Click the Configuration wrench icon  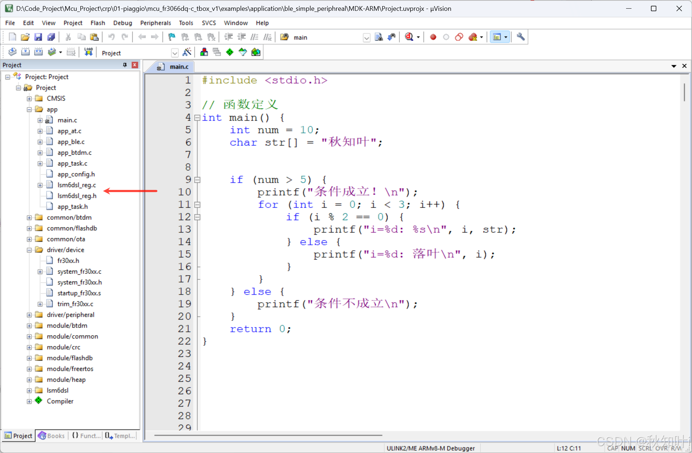520,37
